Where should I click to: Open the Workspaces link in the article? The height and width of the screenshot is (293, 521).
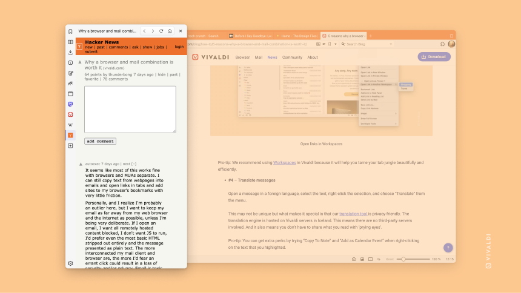pos(284,162)
